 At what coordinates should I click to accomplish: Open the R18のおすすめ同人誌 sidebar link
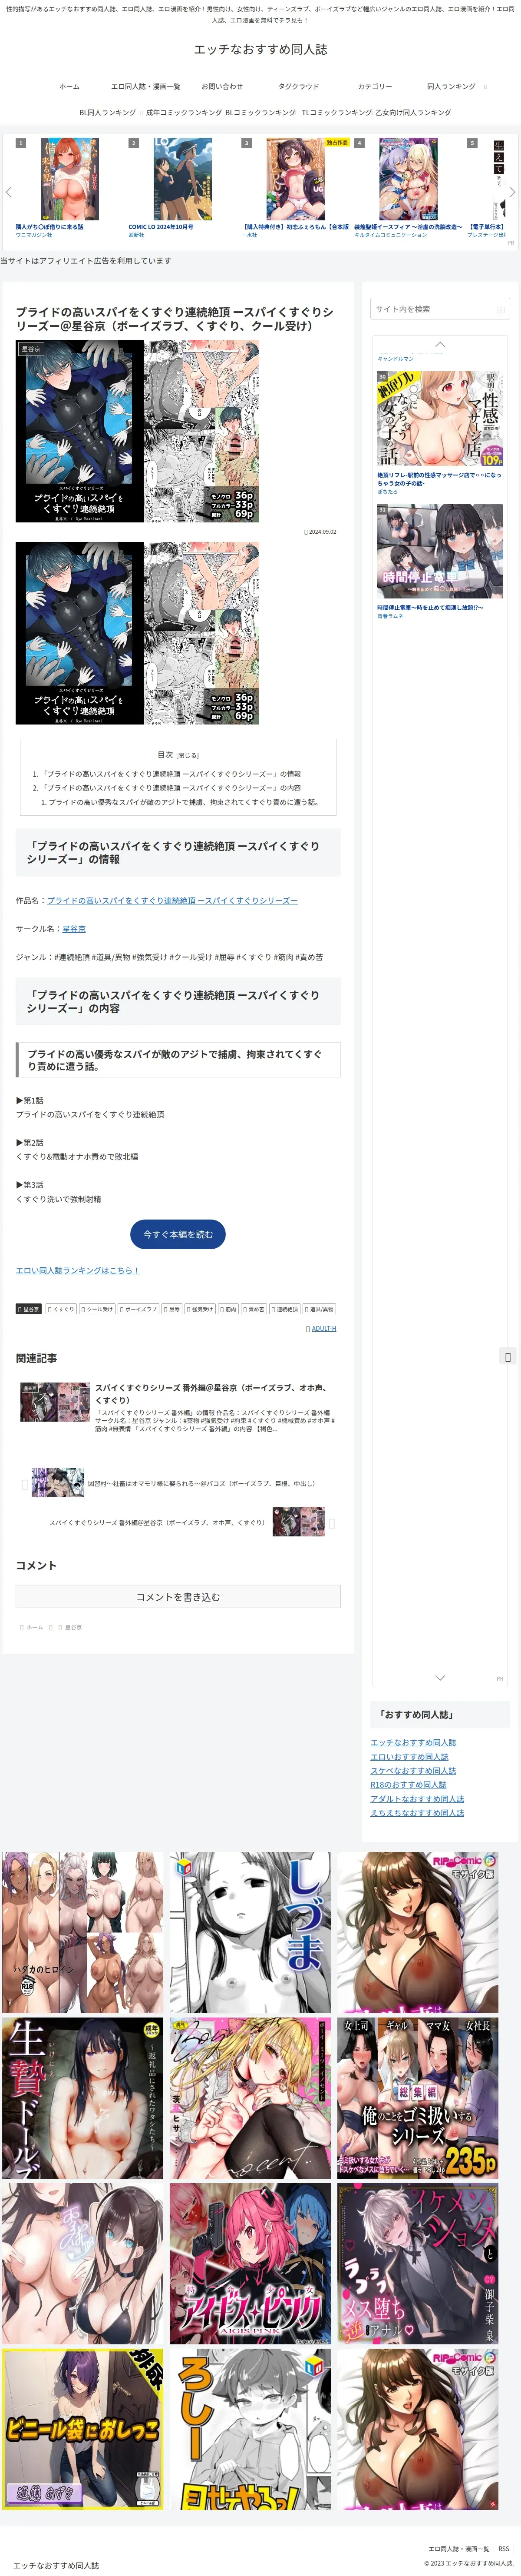coord(408,1785)
